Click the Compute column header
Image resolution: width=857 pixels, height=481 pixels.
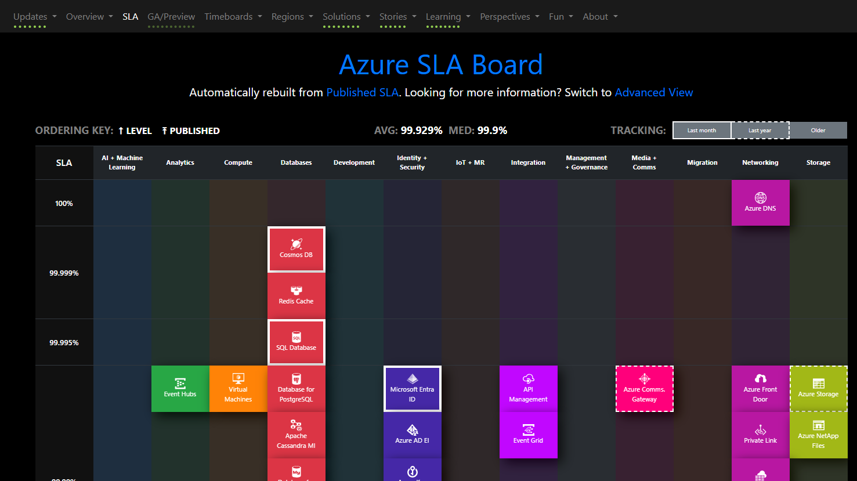point(238,162)
